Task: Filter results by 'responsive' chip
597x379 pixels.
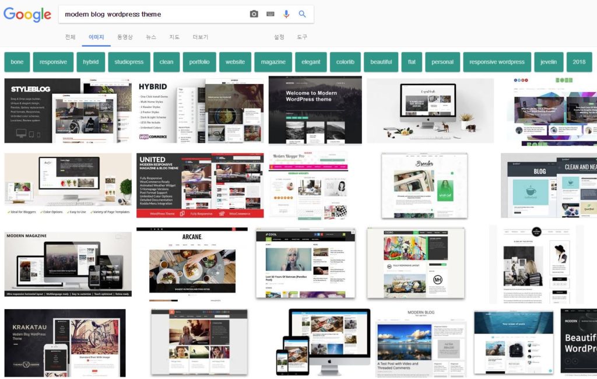Action: pos(53,62)
